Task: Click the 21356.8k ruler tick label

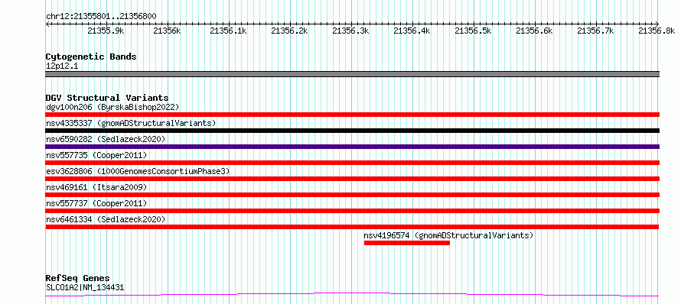Action: click(657, 31)
